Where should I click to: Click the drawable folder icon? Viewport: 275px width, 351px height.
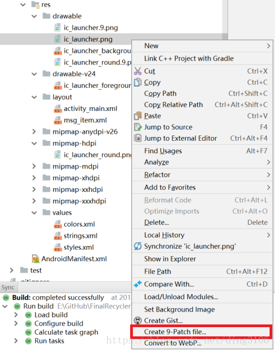[47, 16]
